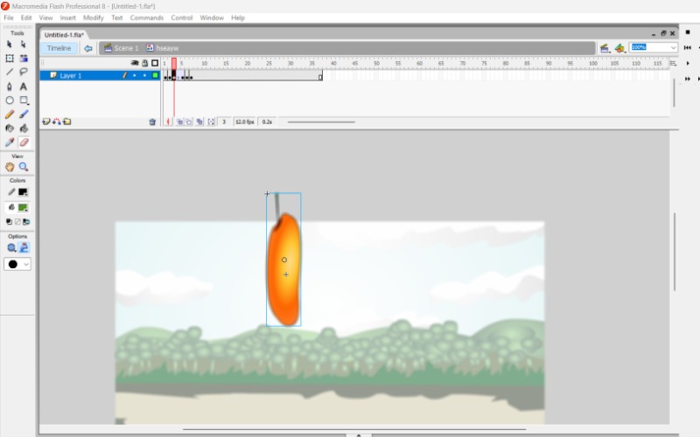Delete layer using trash icon
This screenshot has height=437, width=700.
point(152,122)
